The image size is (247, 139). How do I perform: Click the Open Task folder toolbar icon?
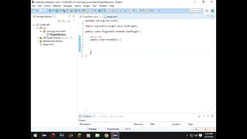(87, 11)
